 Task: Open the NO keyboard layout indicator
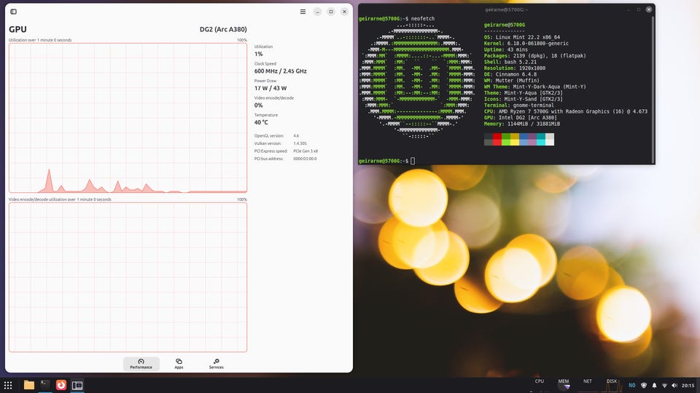[x=632, y=385]
